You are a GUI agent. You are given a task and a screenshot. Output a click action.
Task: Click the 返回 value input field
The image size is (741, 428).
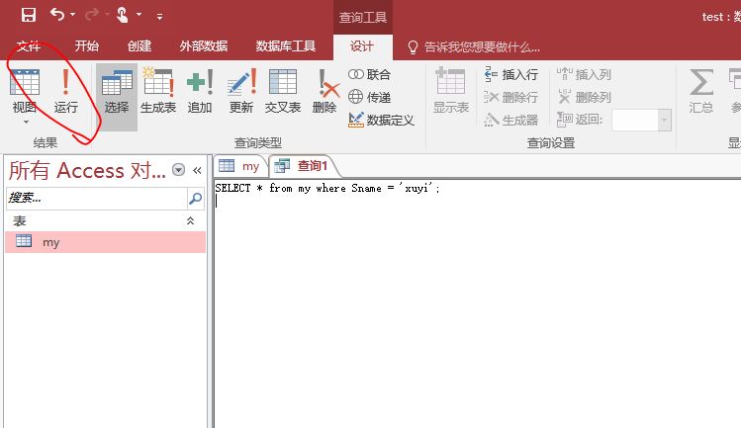pyautogui.click(x=635, y=120)
